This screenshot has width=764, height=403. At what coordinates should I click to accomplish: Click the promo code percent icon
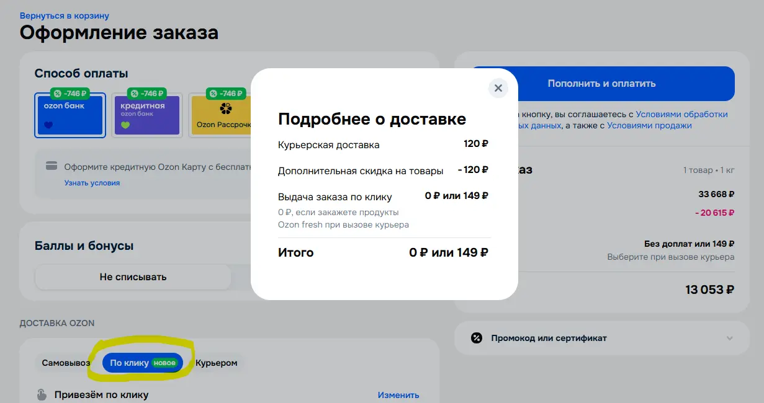[476, 338]
